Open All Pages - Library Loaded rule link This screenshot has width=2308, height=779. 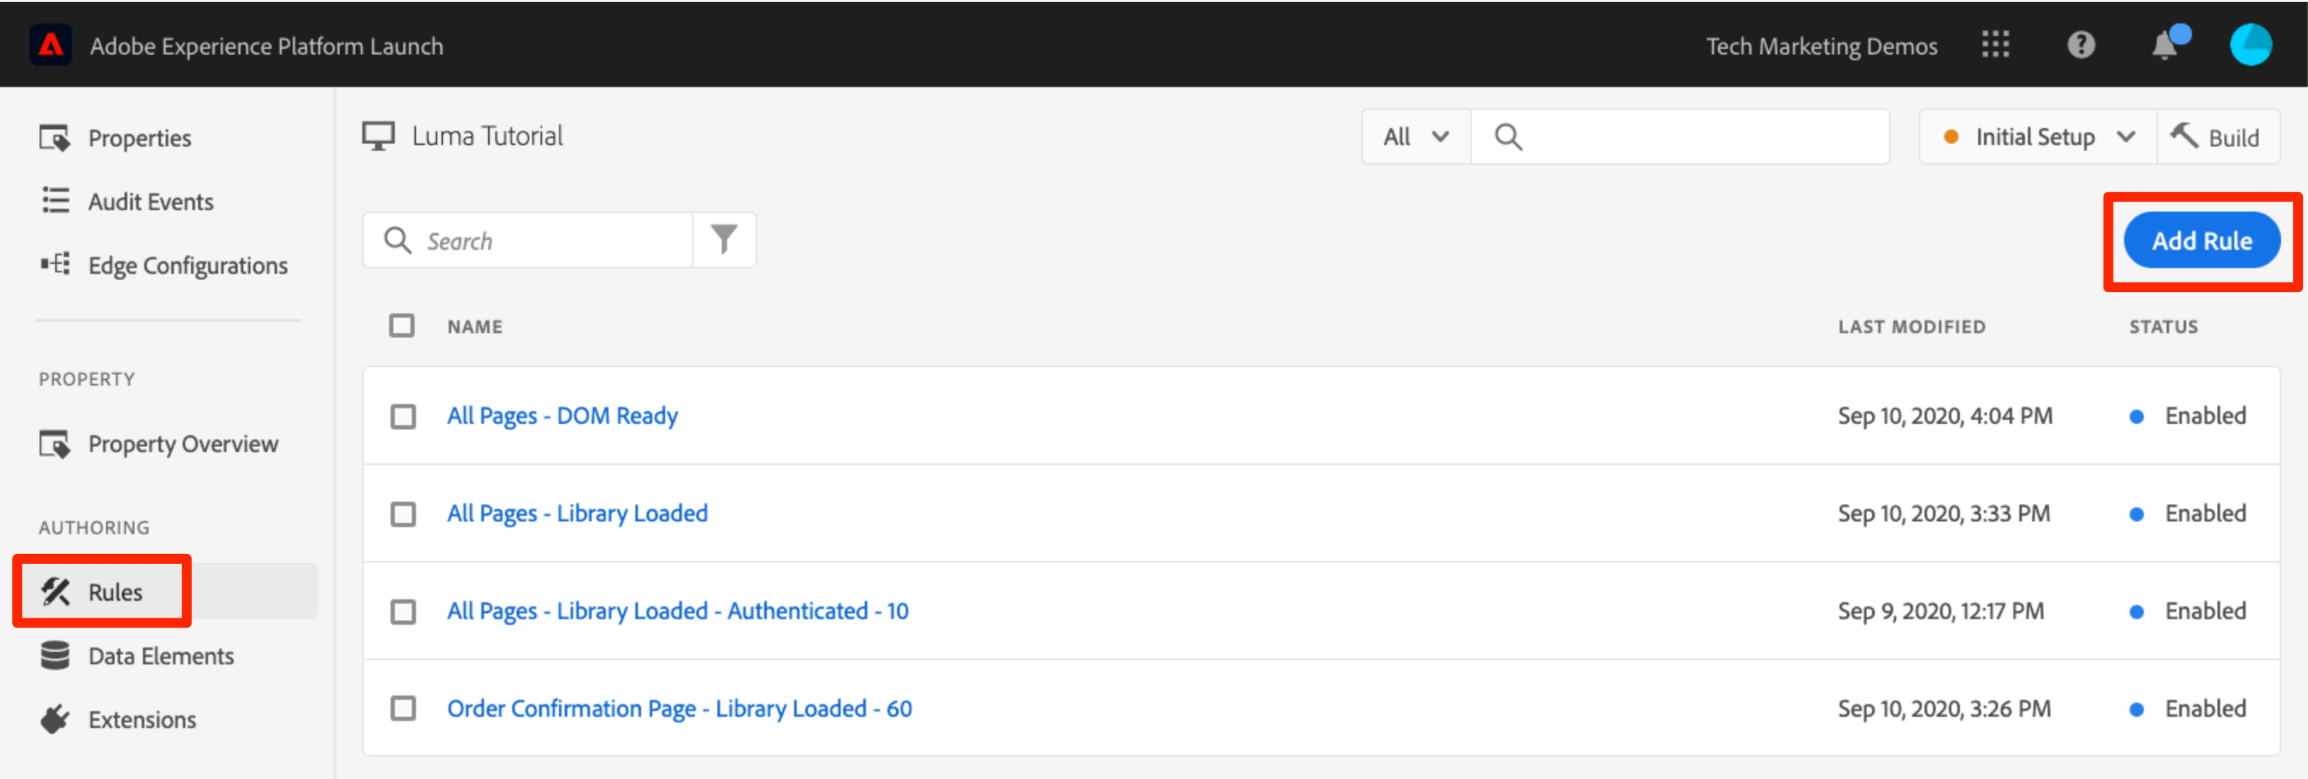577,513
